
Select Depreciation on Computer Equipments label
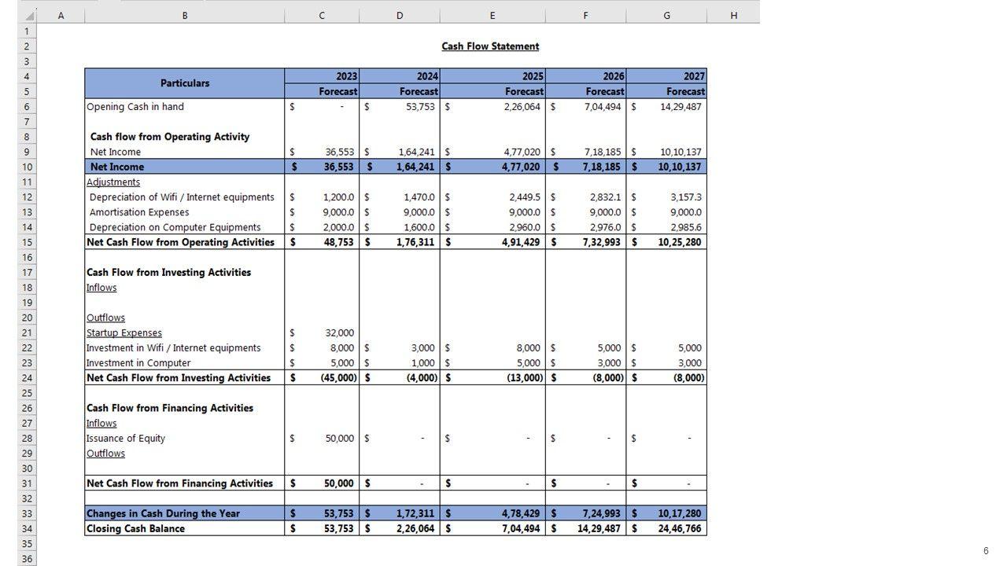(x=175, y=227)
